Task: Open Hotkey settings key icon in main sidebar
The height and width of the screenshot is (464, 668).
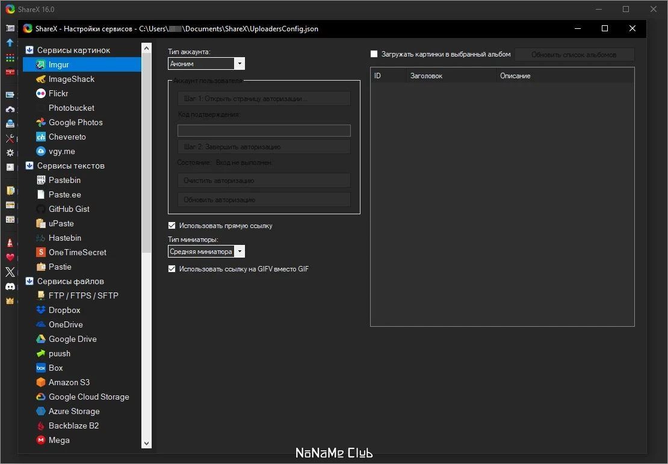Action: pos(10,167)
